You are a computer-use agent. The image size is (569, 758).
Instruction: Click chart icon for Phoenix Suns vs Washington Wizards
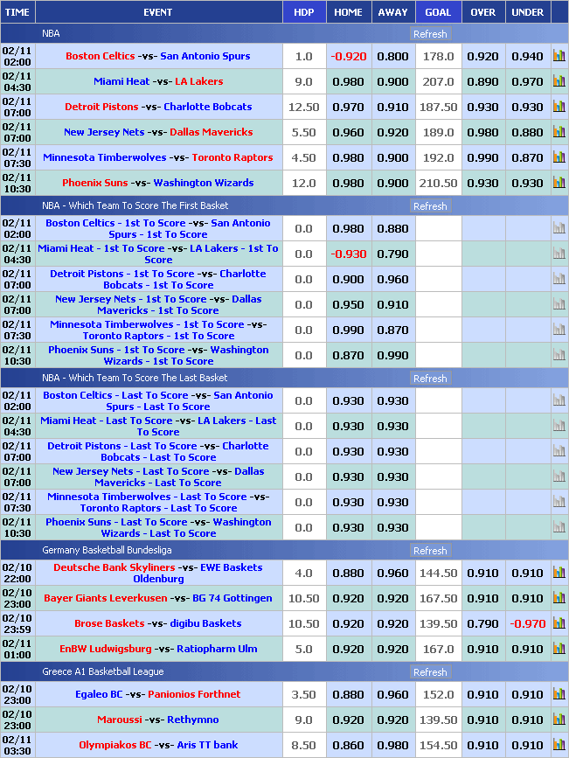(x=559, y=183)
